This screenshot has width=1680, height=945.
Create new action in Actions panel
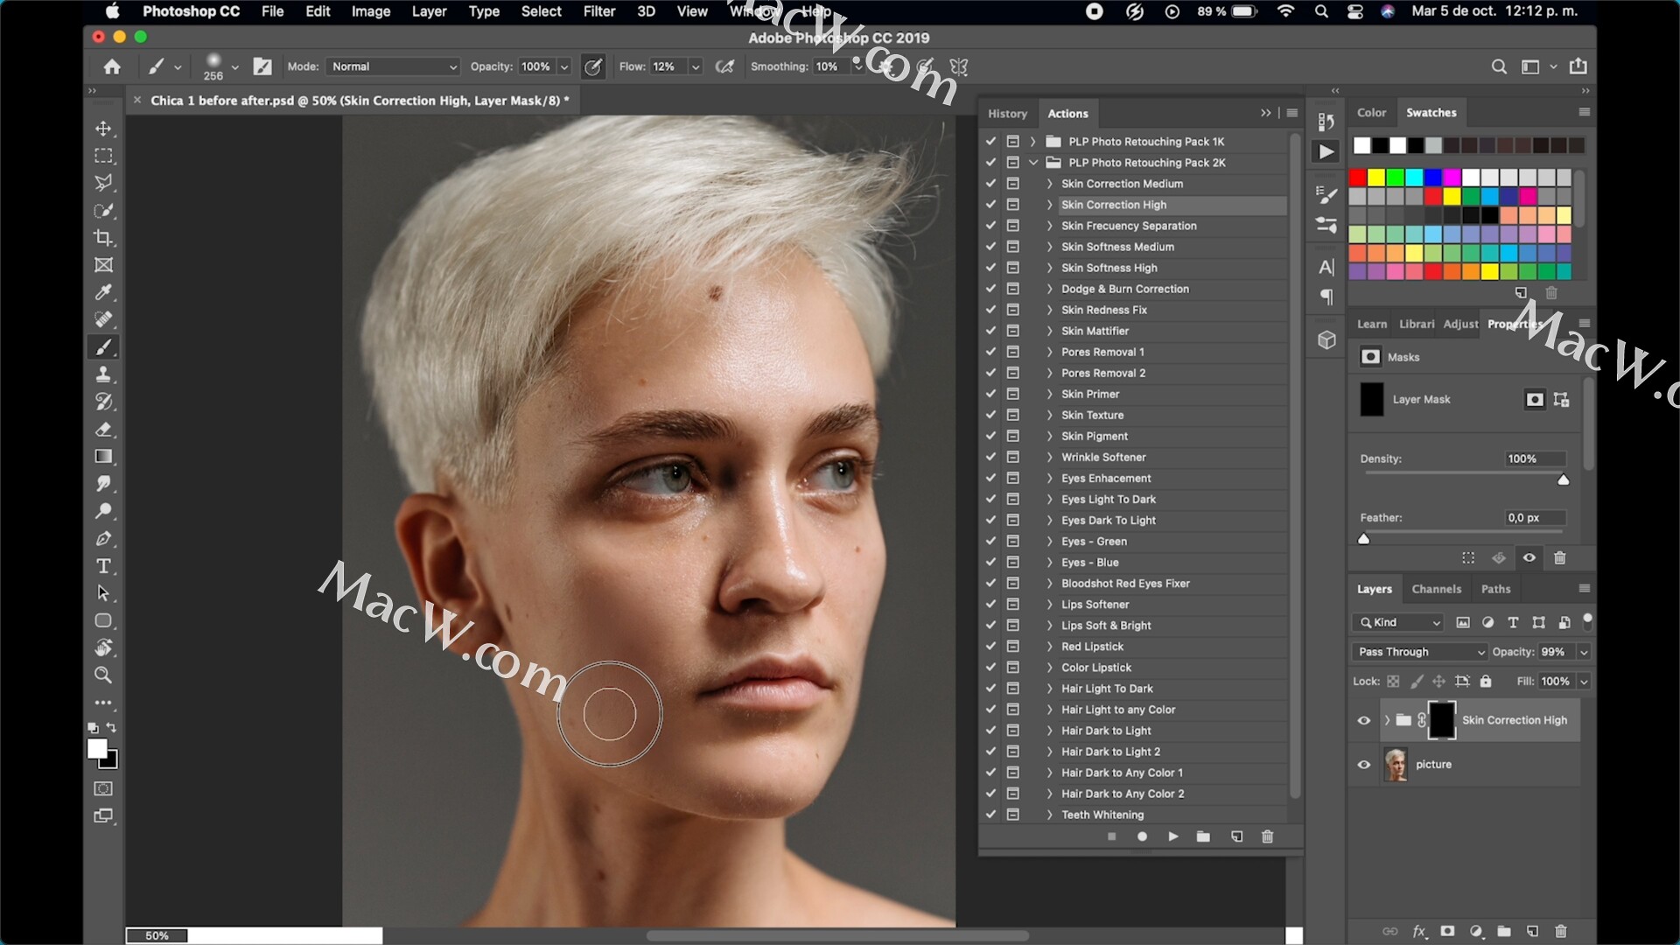[1236, 837]
